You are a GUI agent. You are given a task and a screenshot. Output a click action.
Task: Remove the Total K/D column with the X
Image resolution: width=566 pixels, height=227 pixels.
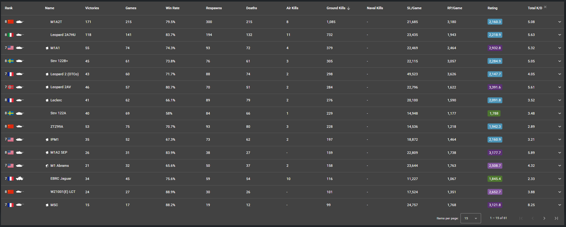(x=545, y=7)
